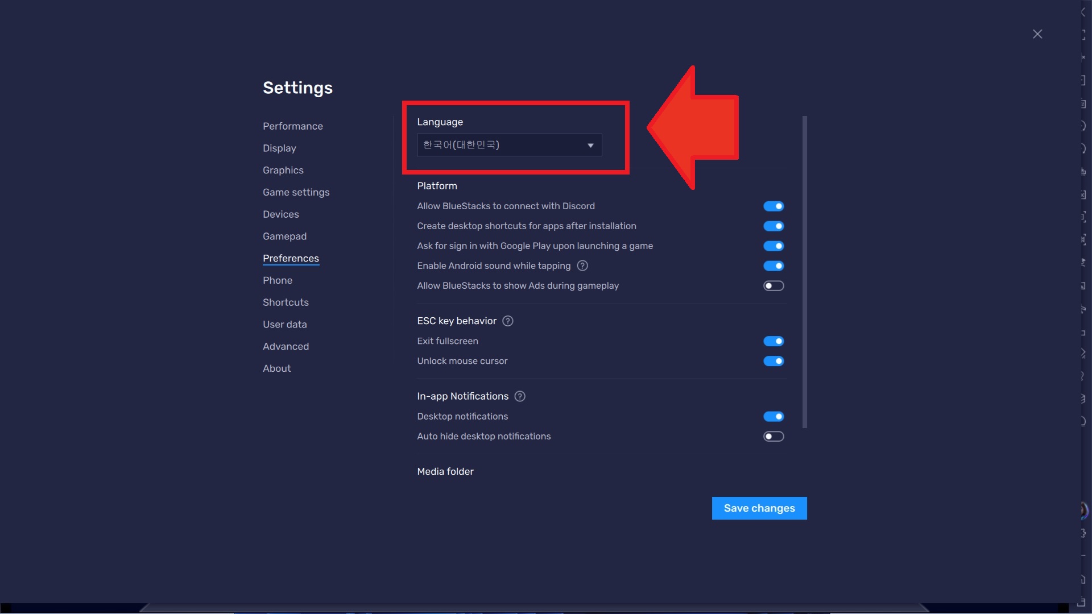Toggle Unlock mouse cursor switch
The height and width of the screenshot is (614, 1092).
[773, 361]
